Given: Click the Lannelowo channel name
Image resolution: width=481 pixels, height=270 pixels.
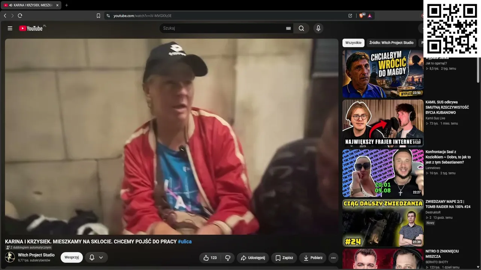Looking at the screenshot, I should pyautogui.click(x=433, y=168).
